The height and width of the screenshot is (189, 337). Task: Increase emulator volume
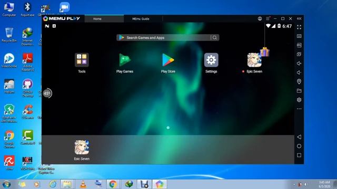click(299, 64)
